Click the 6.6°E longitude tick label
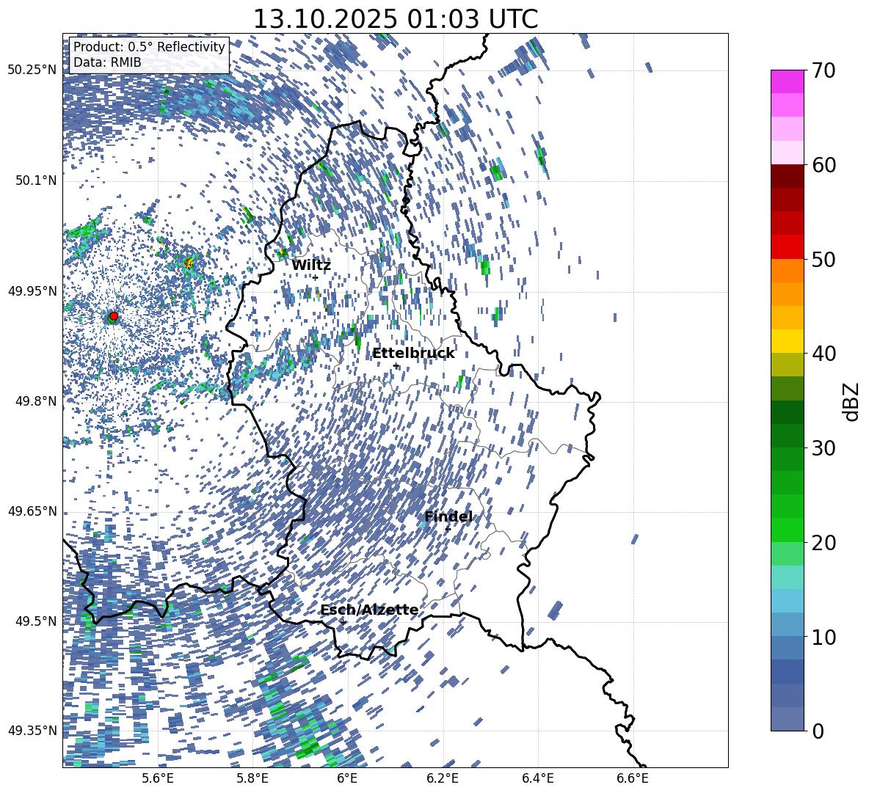869x793 pixels. [633, 778]
